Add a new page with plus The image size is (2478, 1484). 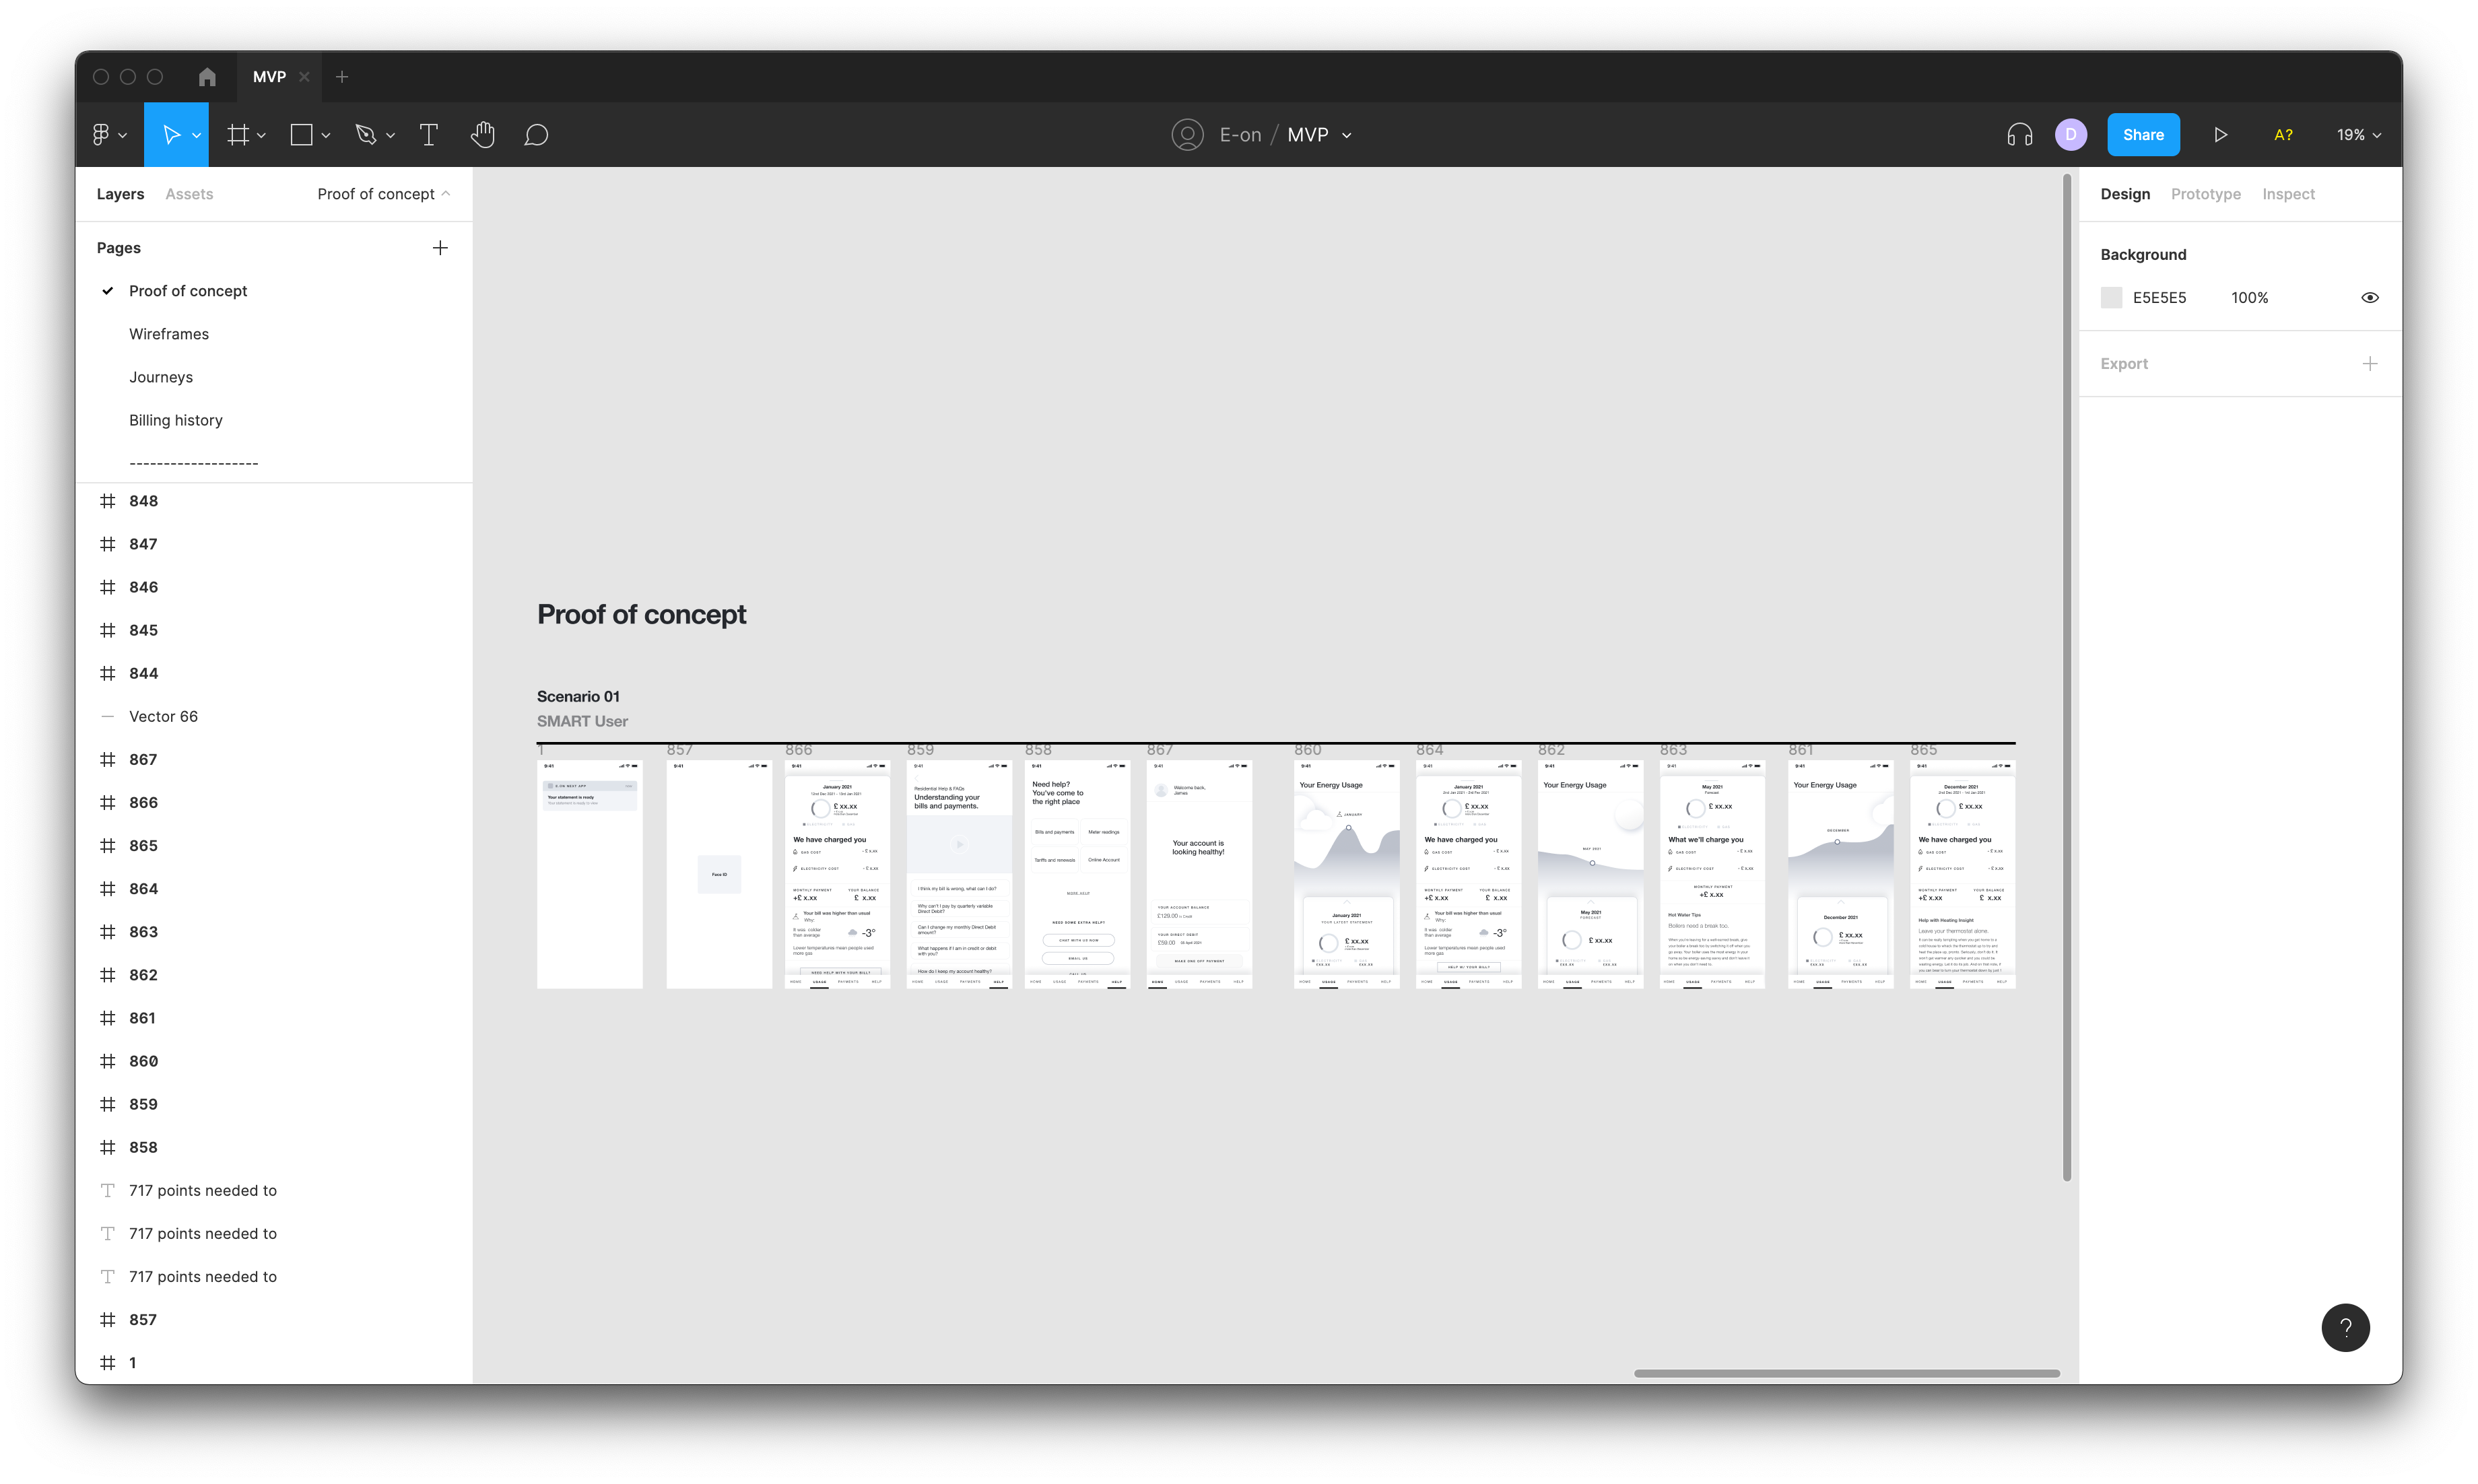point(440,248)
